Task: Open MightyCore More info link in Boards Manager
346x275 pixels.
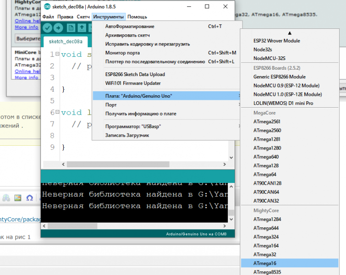Action: coord(27,27)
